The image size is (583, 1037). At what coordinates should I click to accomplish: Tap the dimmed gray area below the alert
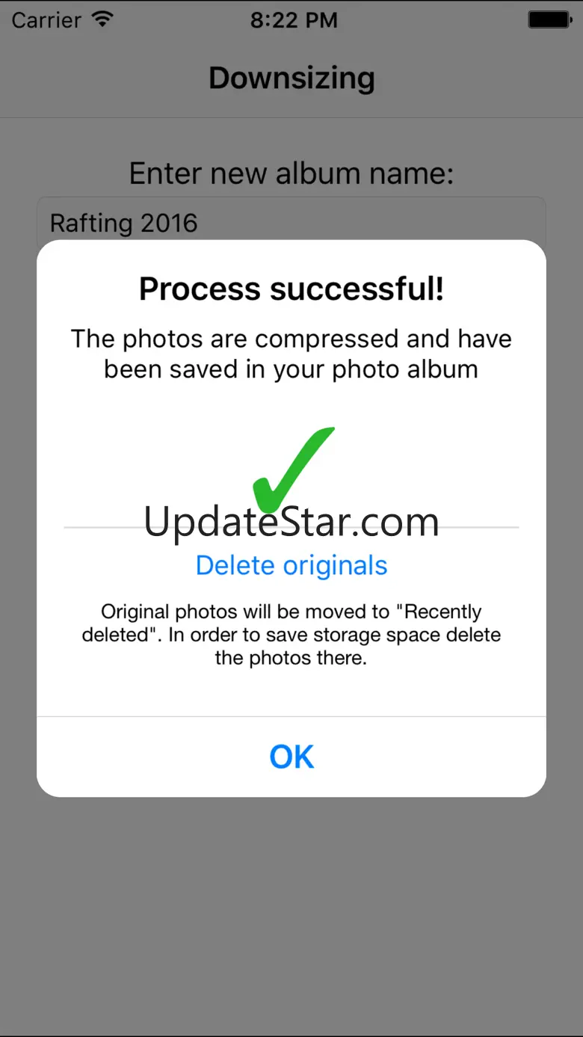click(291, 912)
